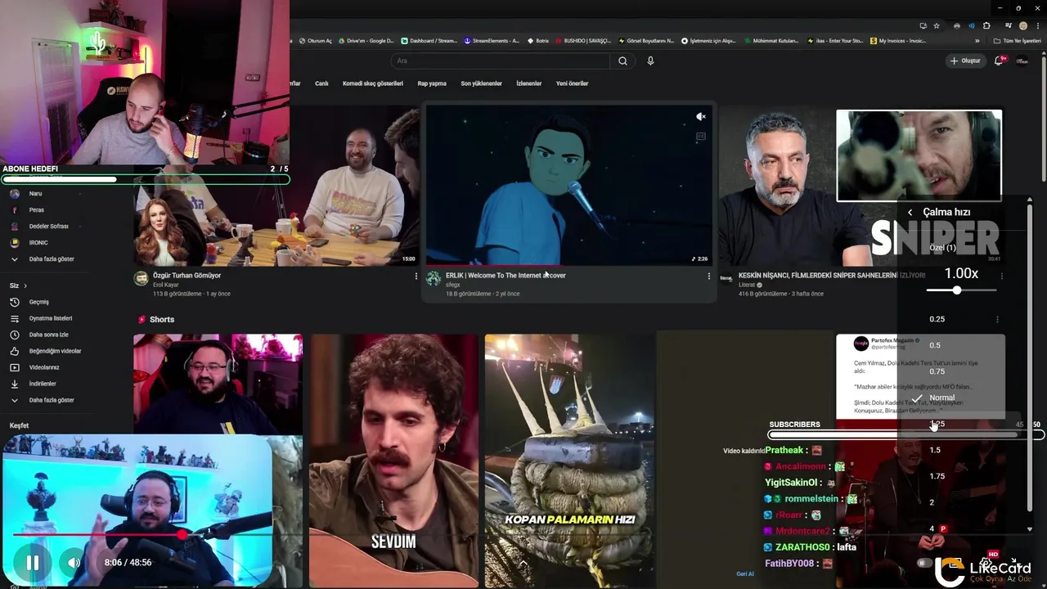The height and width of the screenshot is (589, 1047).
Task: Select the Komedi skeç gösterileri chip
Action: click(x=373, y=83)
